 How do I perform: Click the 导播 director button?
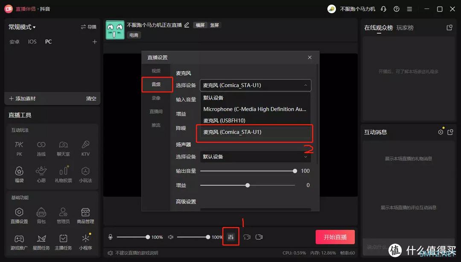click(x=88, y=27)
